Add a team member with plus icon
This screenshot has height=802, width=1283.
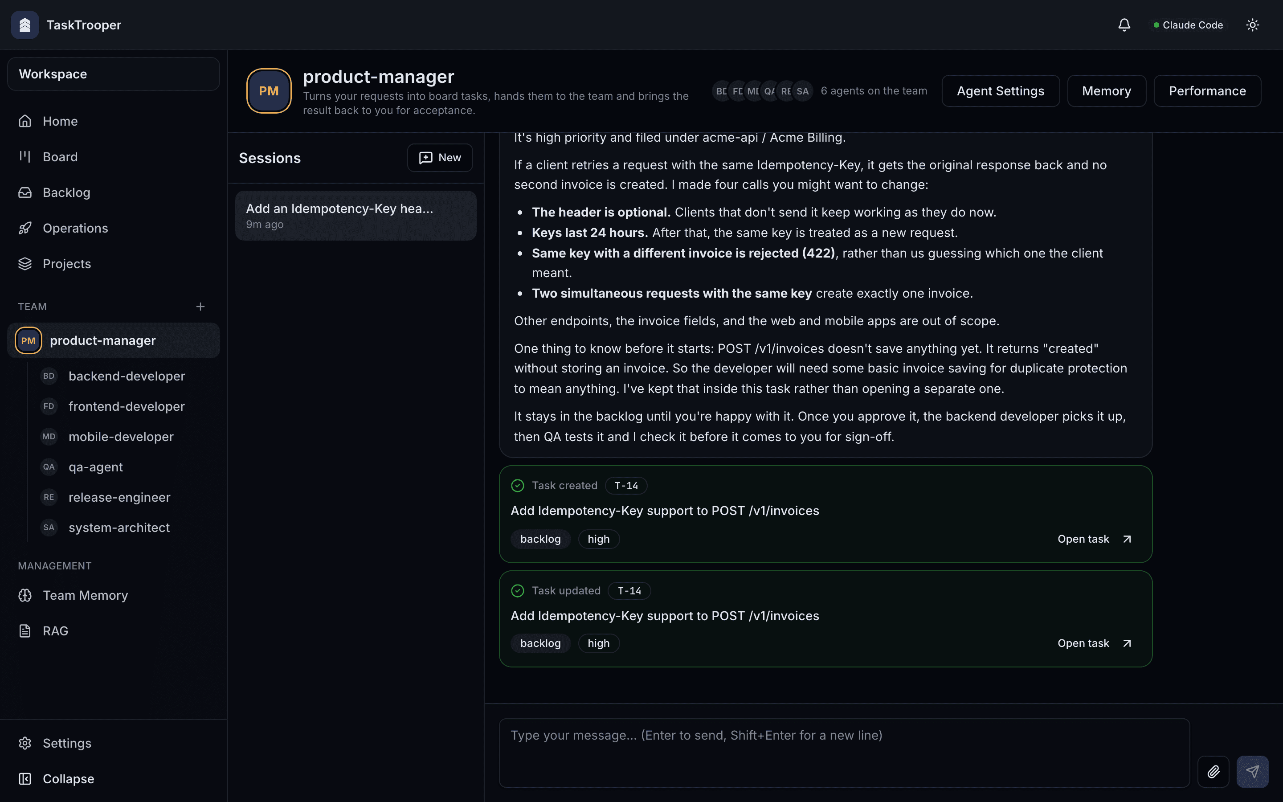[200, 307]
